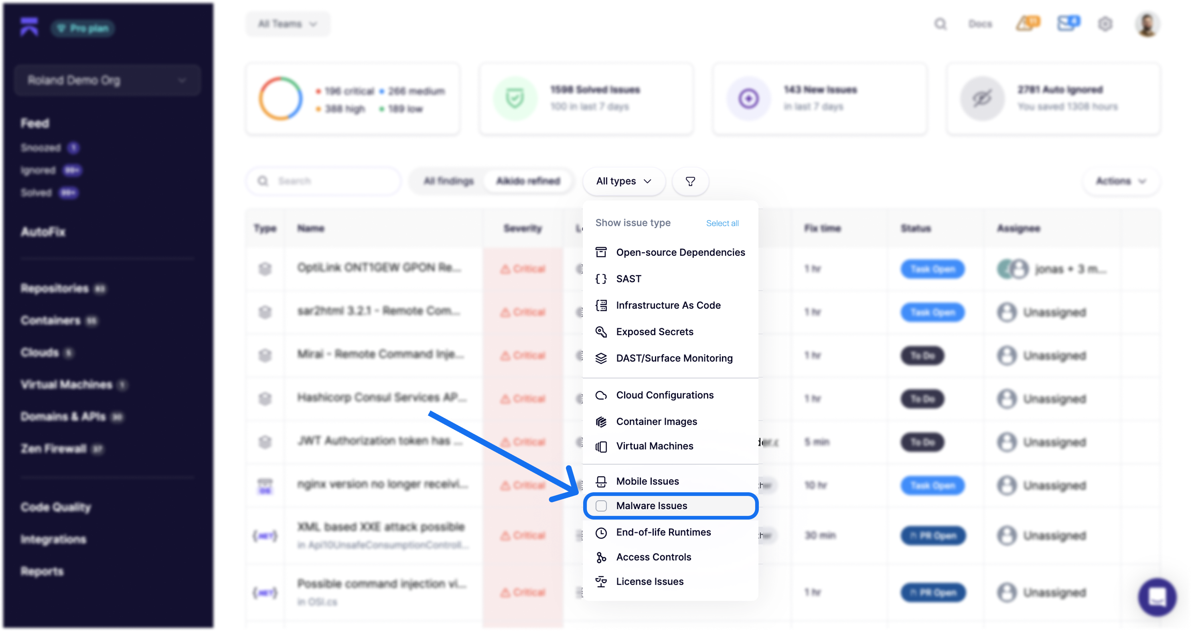Click the Access Controls icon
1192x631 pixels.
point(601,557)
